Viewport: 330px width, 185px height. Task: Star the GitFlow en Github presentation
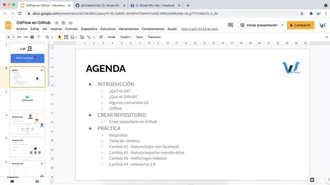coord(57,23)
